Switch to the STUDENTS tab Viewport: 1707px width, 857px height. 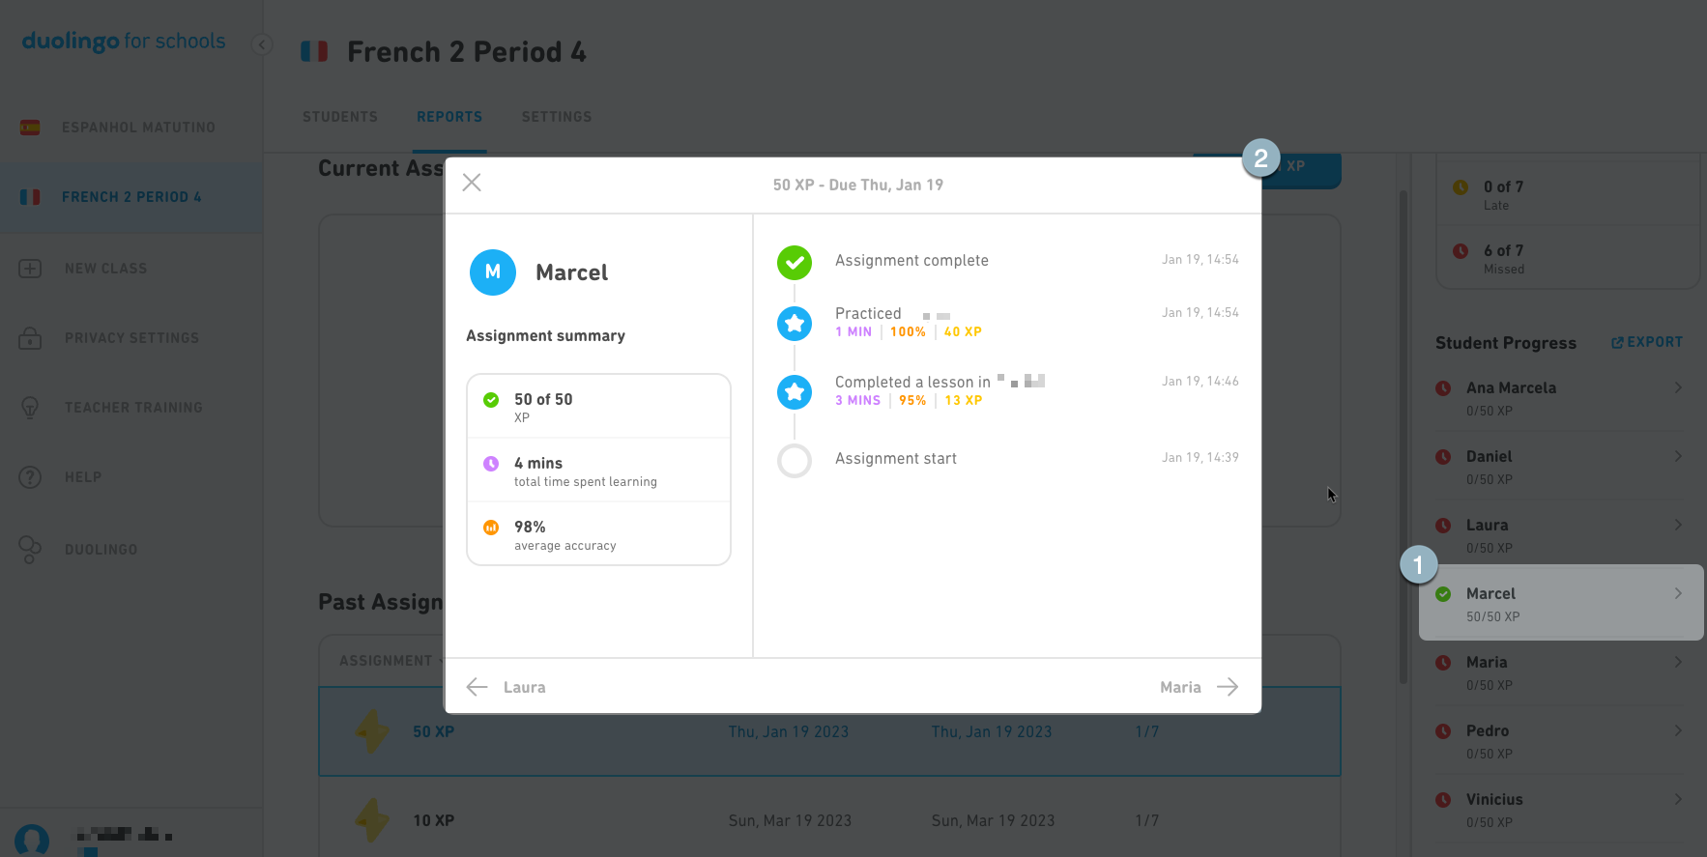click(x=339, y=117)
